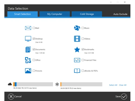Click the Bookmarks 'Size: 5.91 MB' text

click(x=89, y=53)
